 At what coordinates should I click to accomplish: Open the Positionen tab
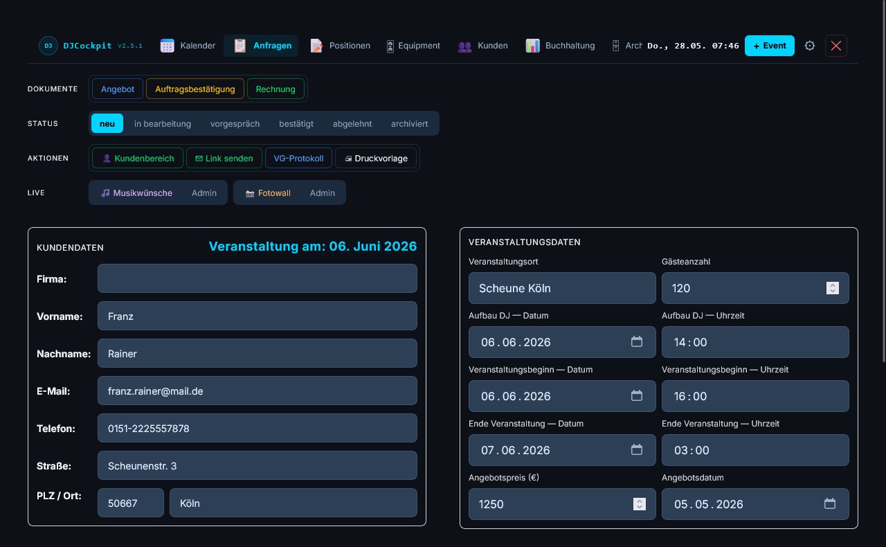click(340, 46)
